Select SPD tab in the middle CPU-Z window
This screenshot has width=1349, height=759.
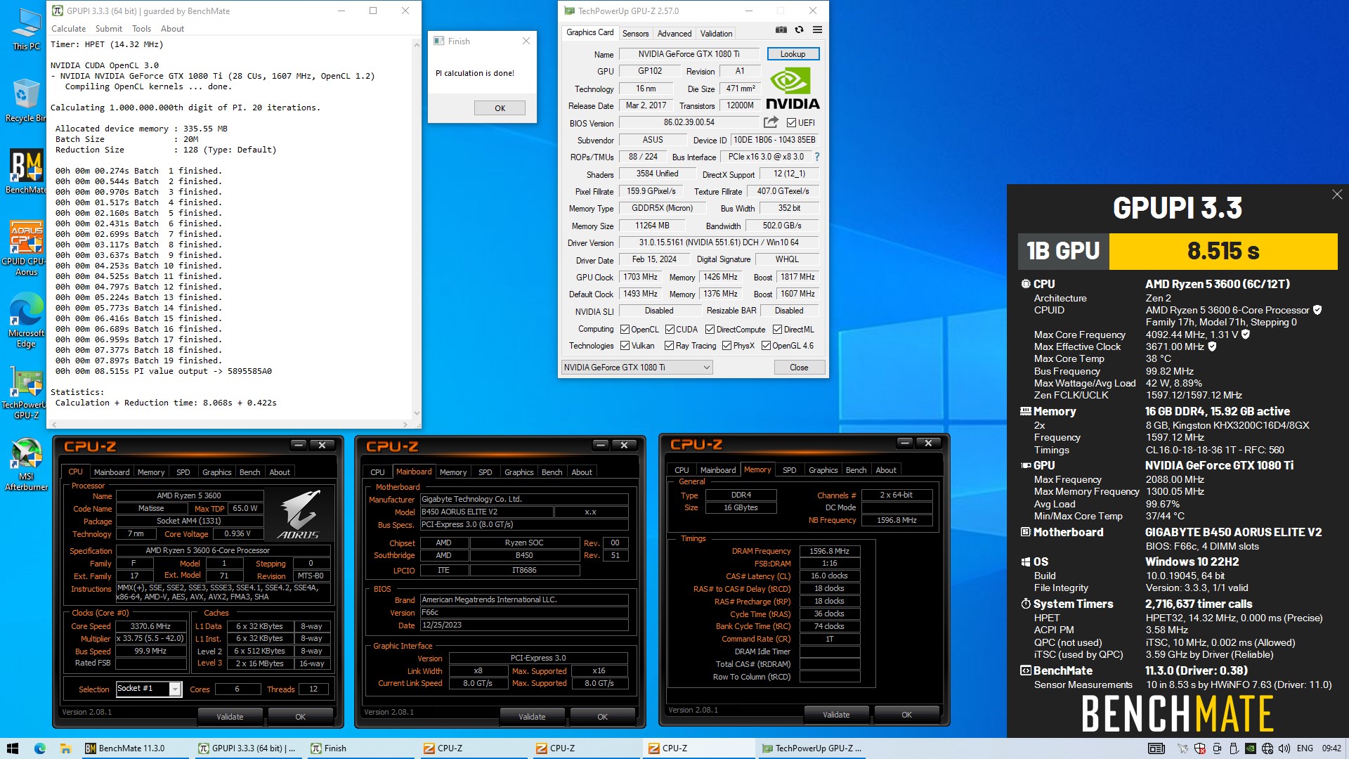click(485, 472)
